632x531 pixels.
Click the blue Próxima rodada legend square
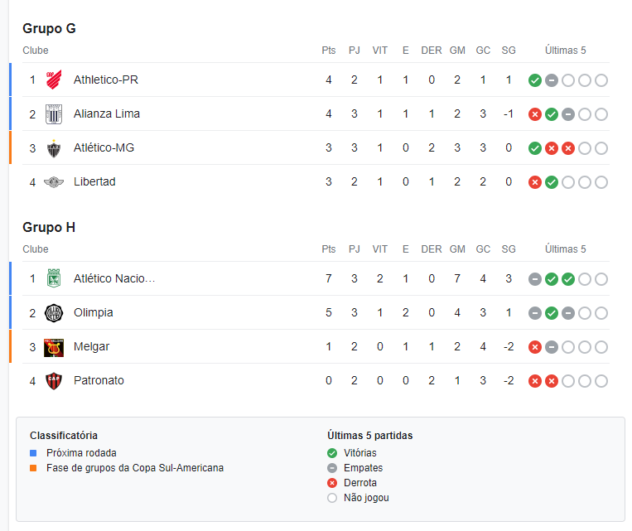pyautogui.click(x=33, y=453)
